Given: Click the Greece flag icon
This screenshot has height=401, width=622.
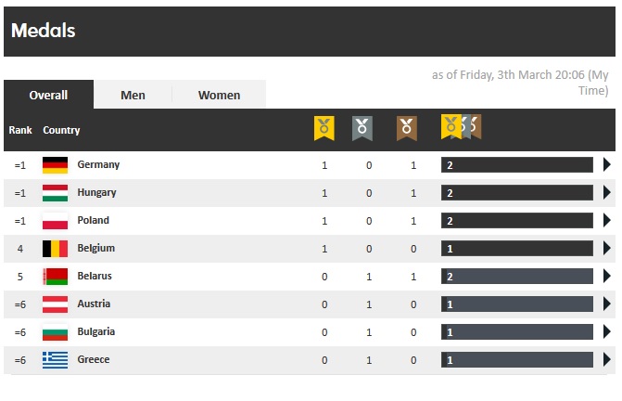Looking at the screenshot, I should 55,360.
